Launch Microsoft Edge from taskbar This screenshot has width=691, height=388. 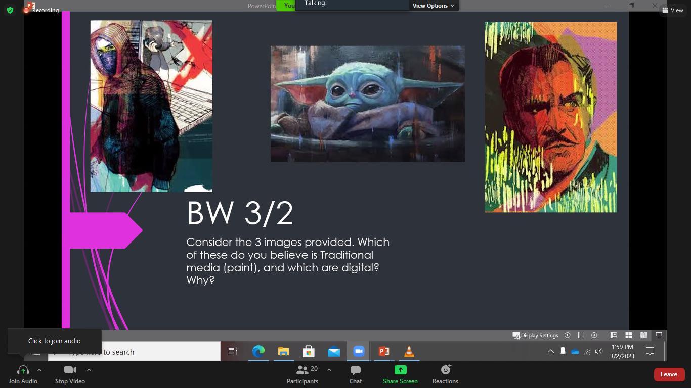coord(258,351)
